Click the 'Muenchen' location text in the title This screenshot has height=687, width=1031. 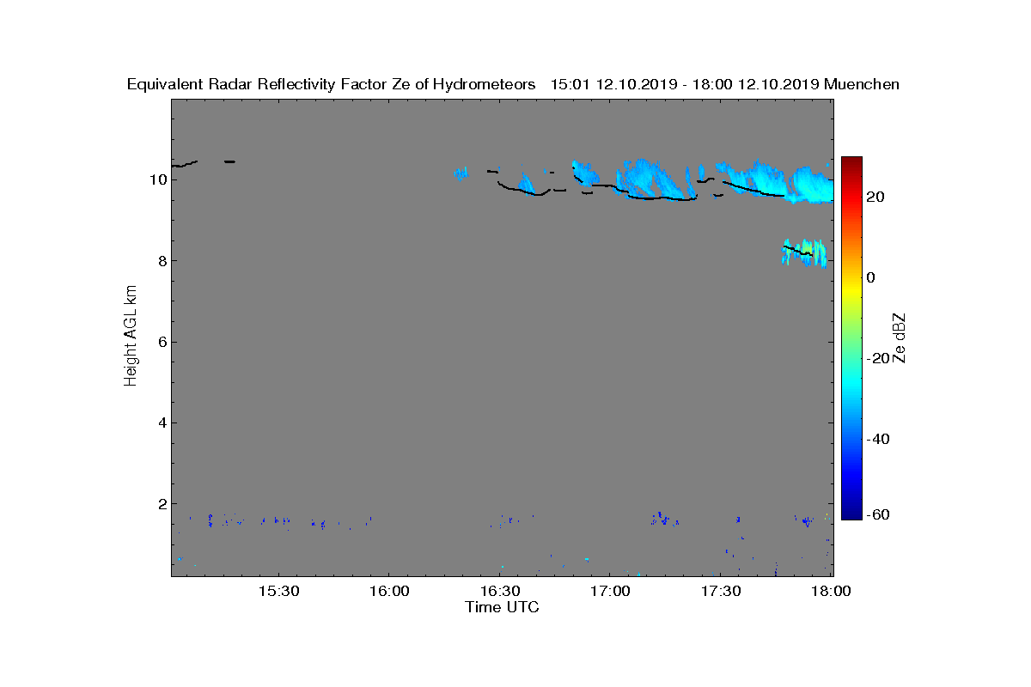click(x=862, y=84)
